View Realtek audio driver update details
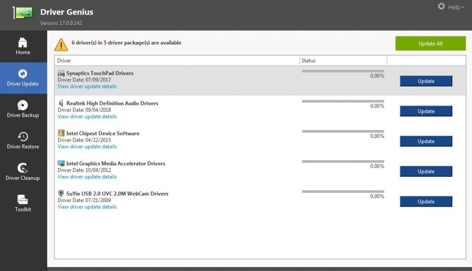 point(87,116)
